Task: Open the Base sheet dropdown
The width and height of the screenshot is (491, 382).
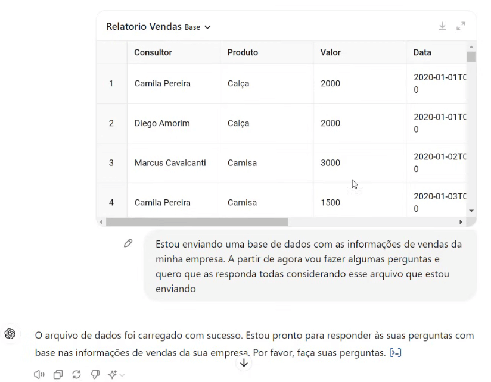Action: tap(198, 27)
